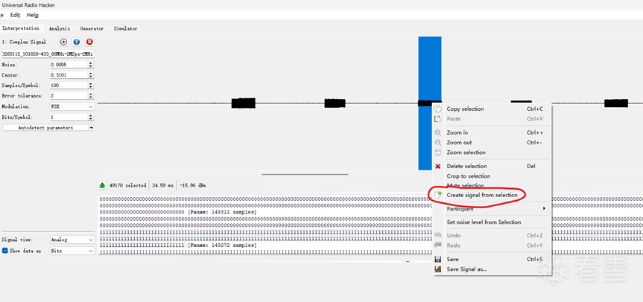This screenshot has height=302, width=643.
Task: Click the Samples/Symbol input field
Action: point(67,86)
